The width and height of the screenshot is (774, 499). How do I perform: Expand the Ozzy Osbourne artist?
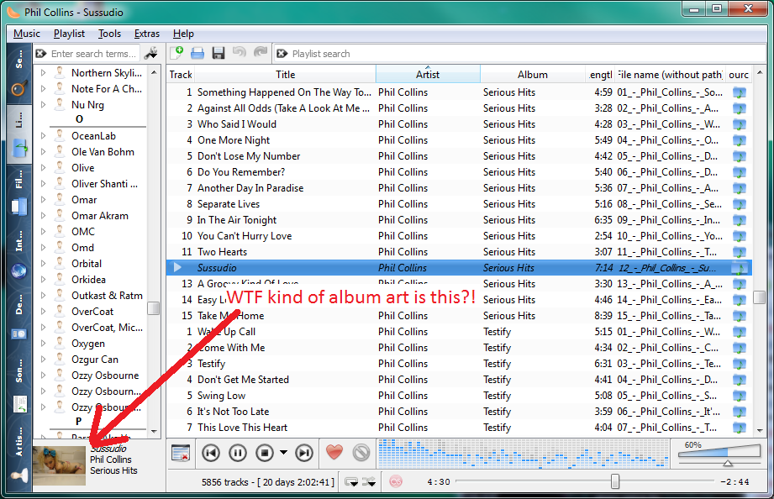click(44, 376)
